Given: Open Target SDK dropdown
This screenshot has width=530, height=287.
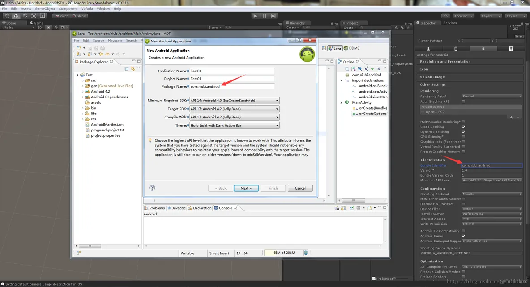Looking at the screenshot, I should (234, 109).
